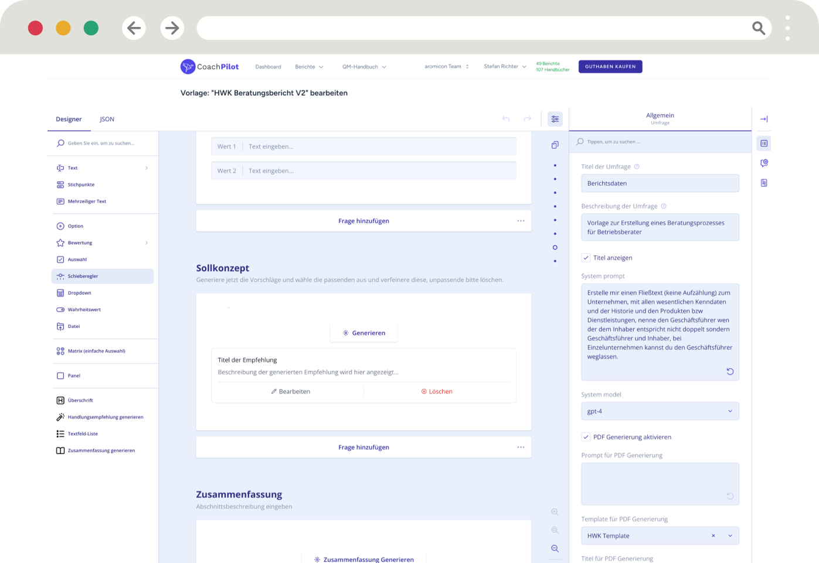Click the Wert 1 text input

[x=363, y=146]
